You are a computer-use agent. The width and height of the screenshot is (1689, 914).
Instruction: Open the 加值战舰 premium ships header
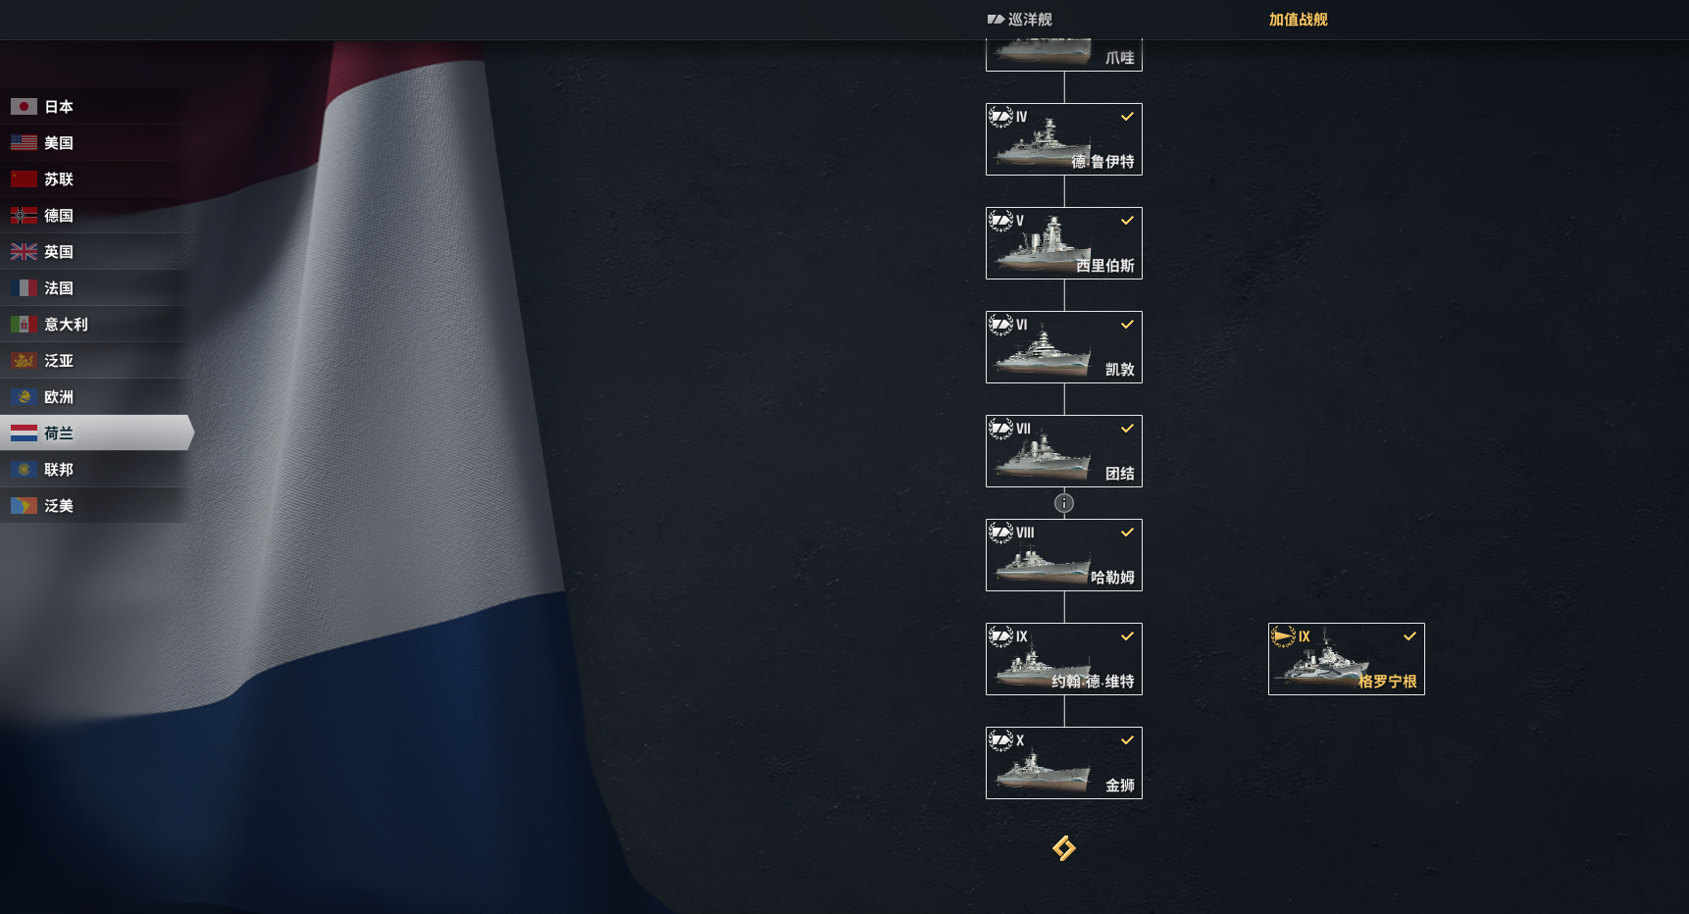coord(1299,20)
